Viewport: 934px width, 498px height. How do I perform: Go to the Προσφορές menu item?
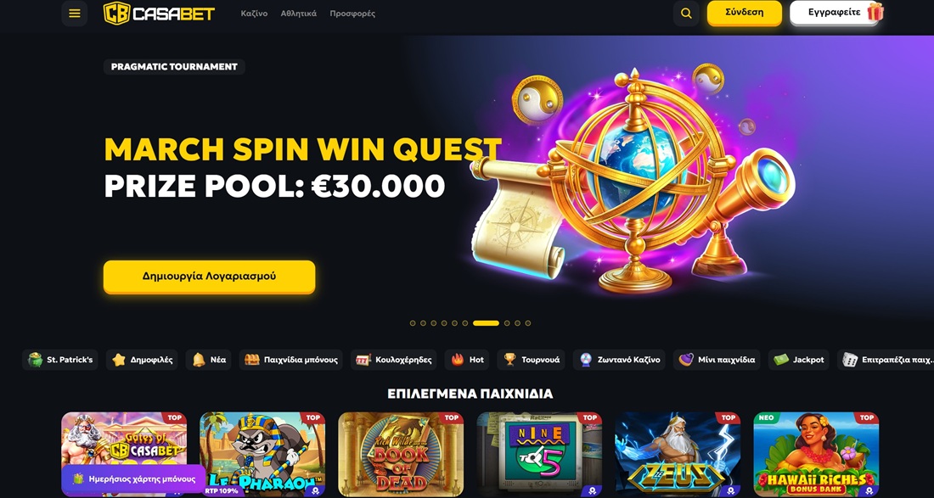[x=352, y=13]
